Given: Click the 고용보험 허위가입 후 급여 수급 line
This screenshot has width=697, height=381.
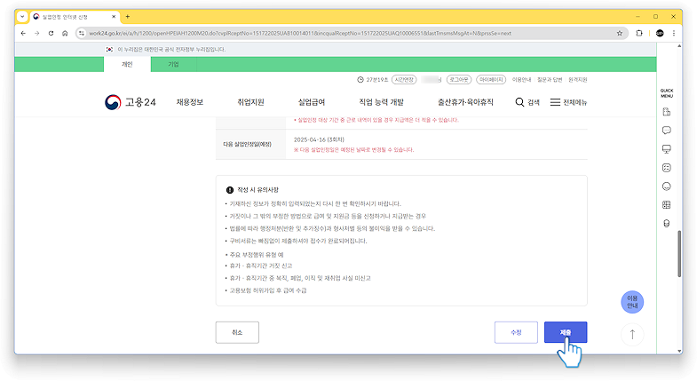Looking at the screenshot, I should [x=268, y=290].
